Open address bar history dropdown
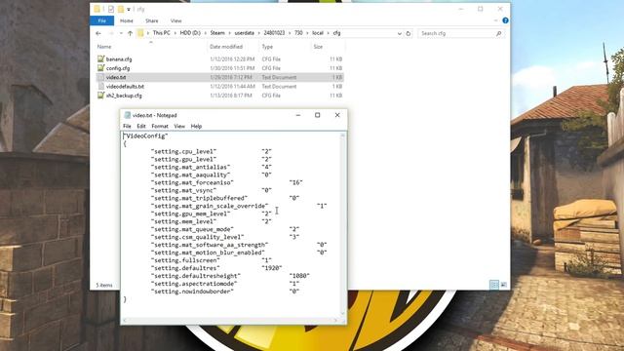This screenshot has height=351, width=624. coord(399,33)
